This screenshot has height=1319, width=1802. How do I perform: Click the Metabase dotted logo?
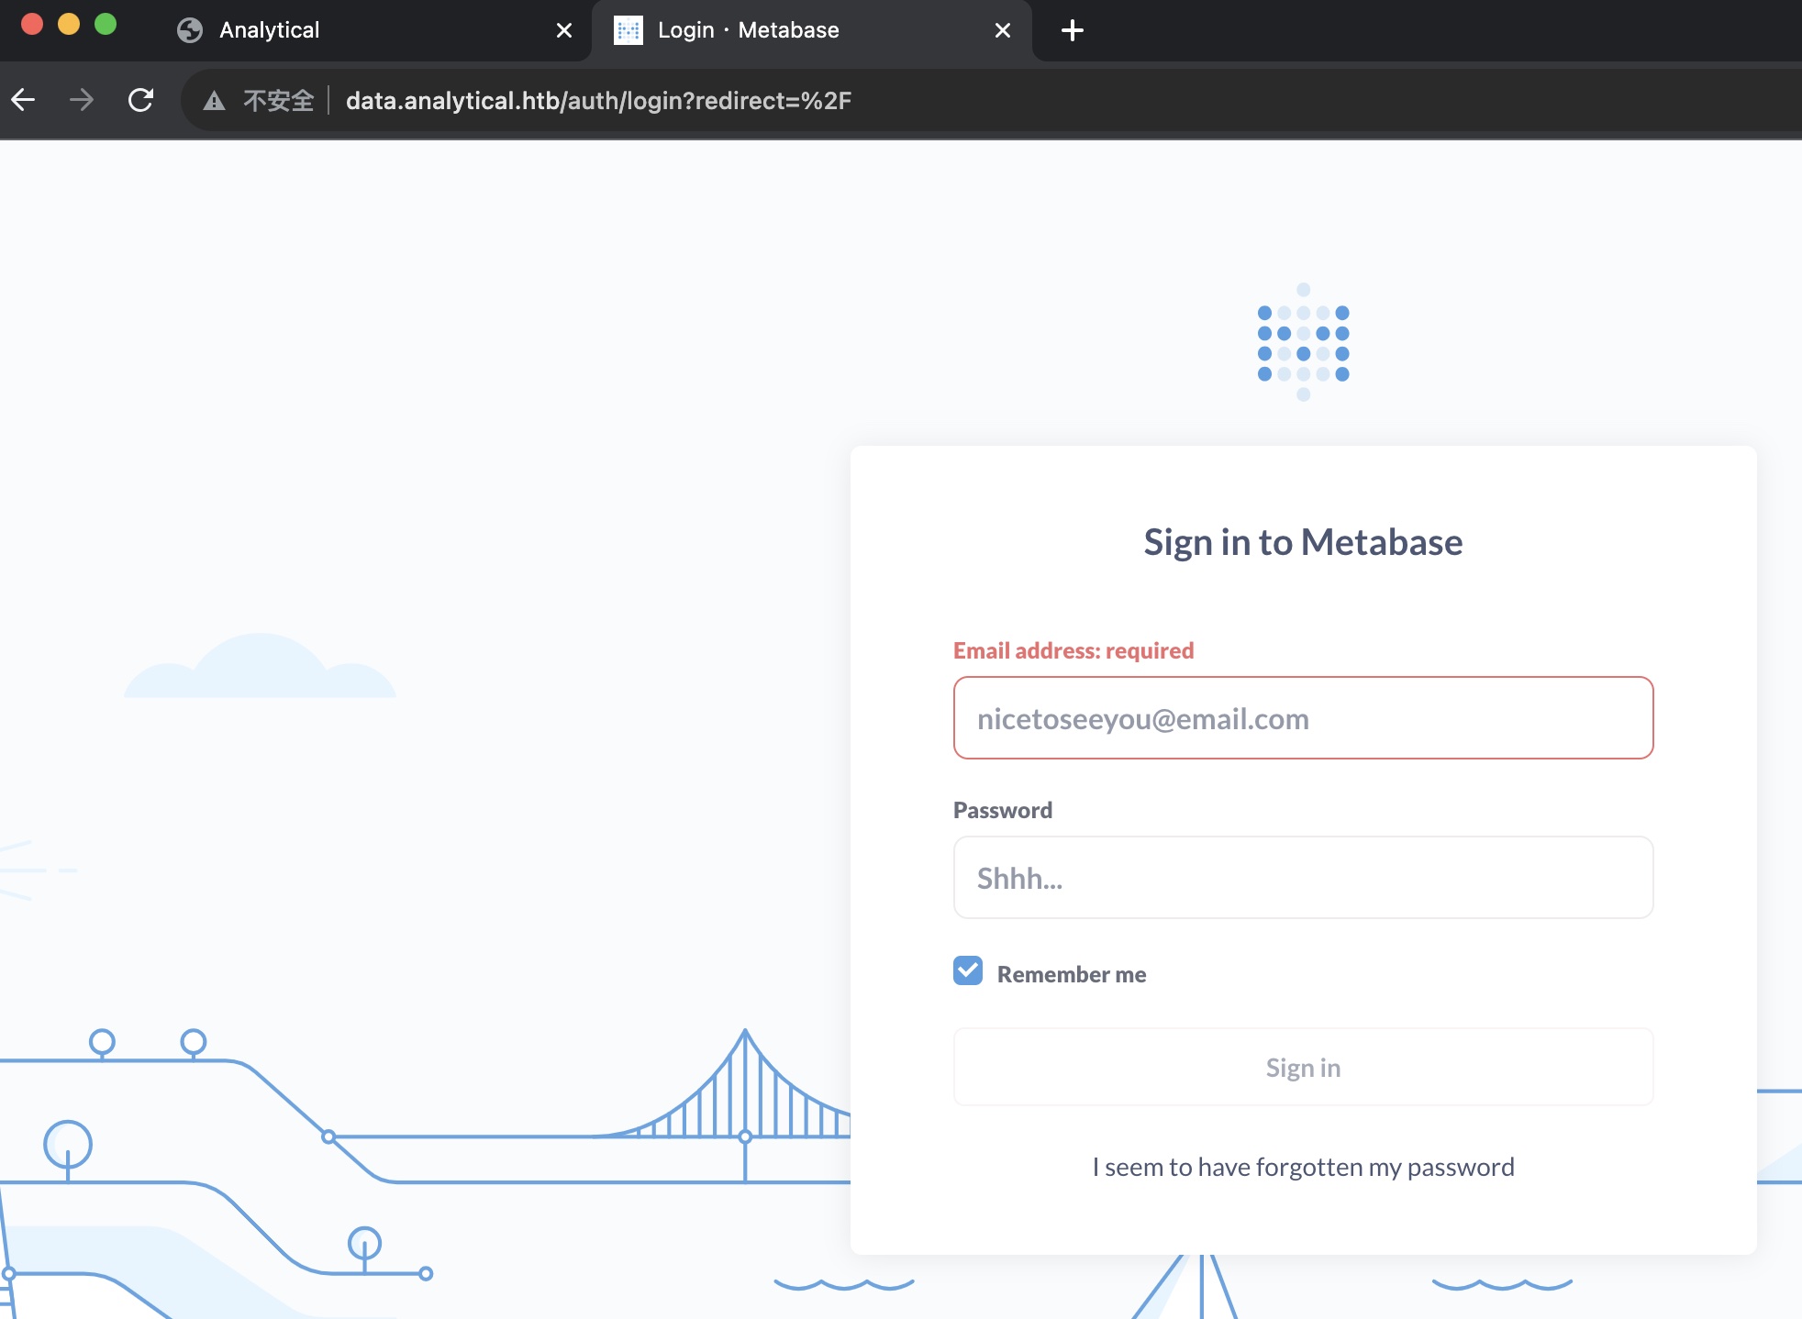click(x=1303, y=343)
